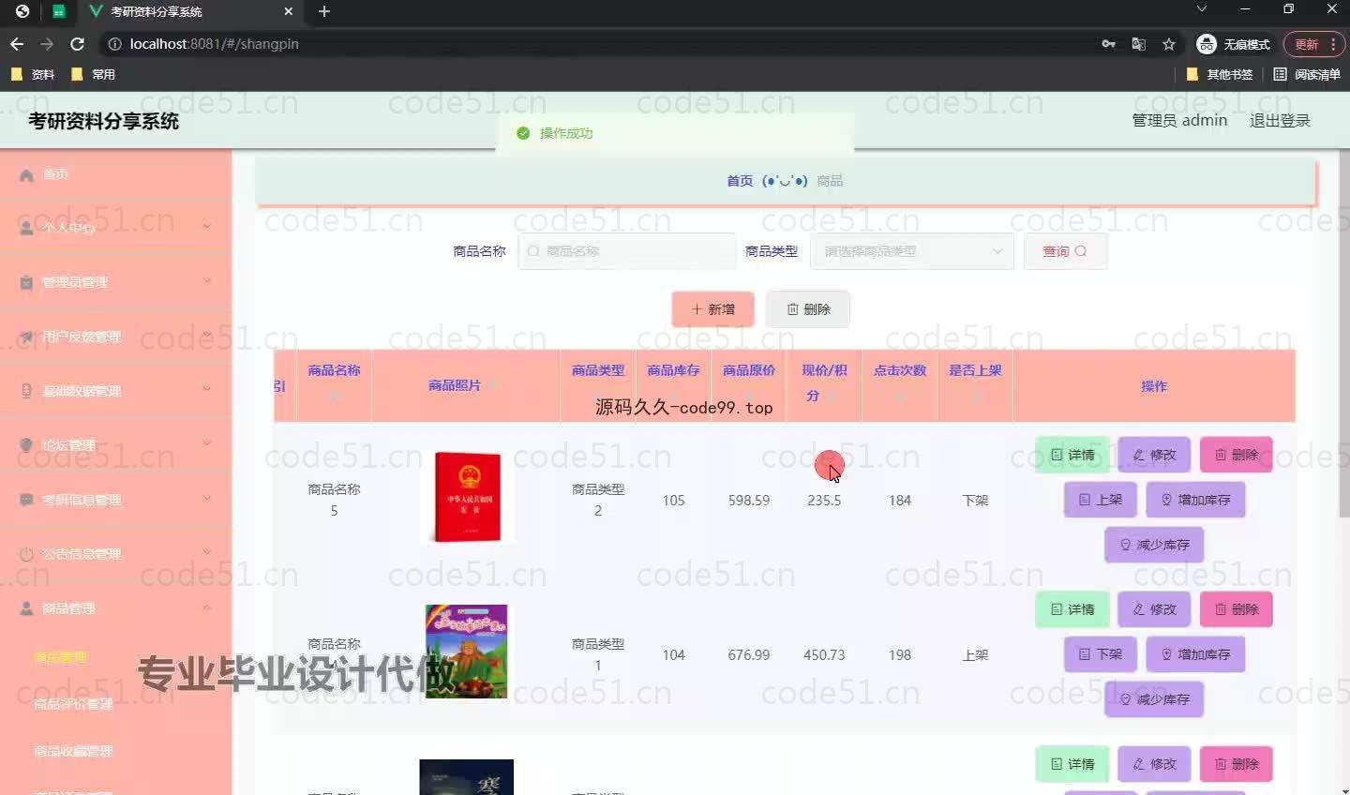Bookmark this page with the star icon

click(x=1169, y=44)
